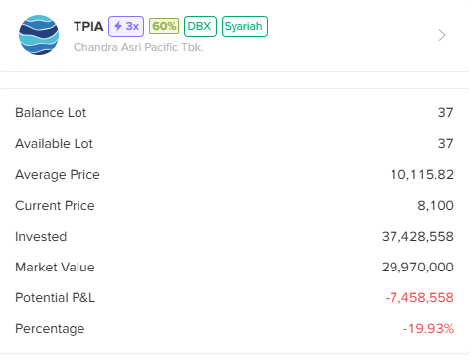Click the Market Value label
Screen dimensions: 470x360
pos(55,268)
